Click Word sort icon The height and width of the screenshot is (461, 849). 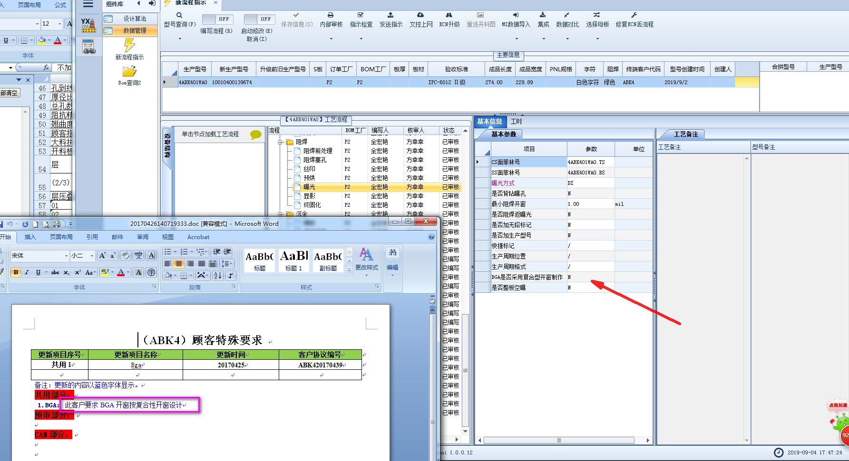[217, 275]
